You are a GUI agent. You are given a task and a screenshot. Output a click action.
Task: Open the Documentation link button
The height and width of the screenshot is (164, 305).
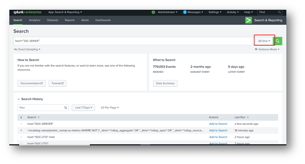pos(32,84)
